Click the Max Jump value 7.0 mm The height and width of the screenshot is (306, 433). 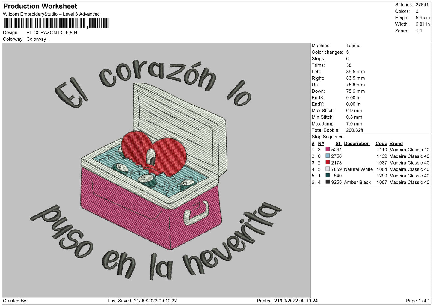tap(354, 124)
